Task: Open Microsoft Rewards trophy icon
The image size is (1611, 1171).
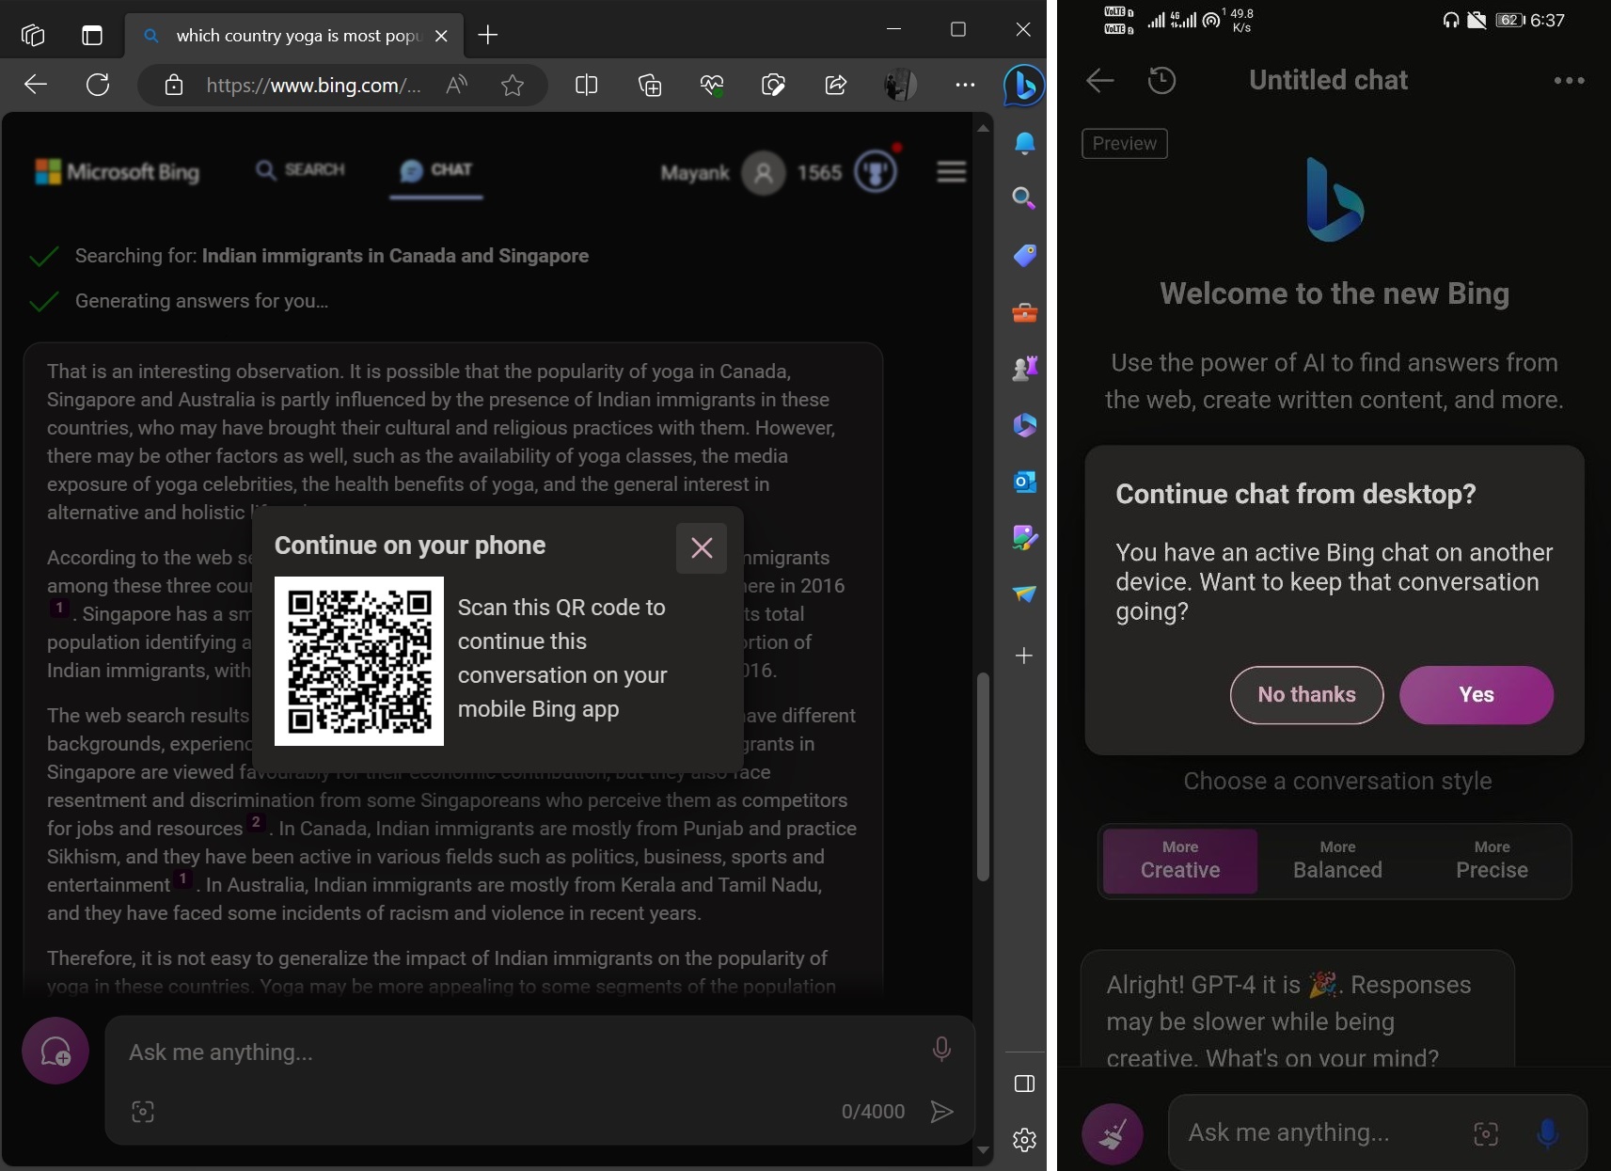Action: pos(876,172)
